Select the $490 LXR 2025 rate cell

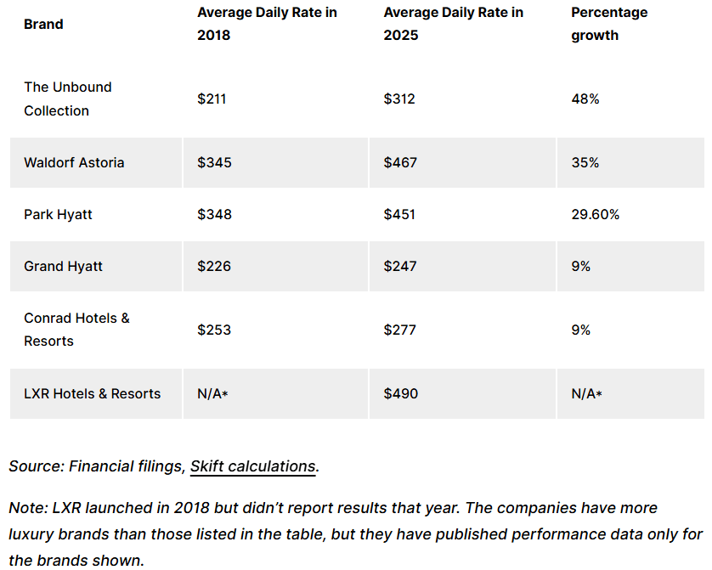click(x=400, y=393)
